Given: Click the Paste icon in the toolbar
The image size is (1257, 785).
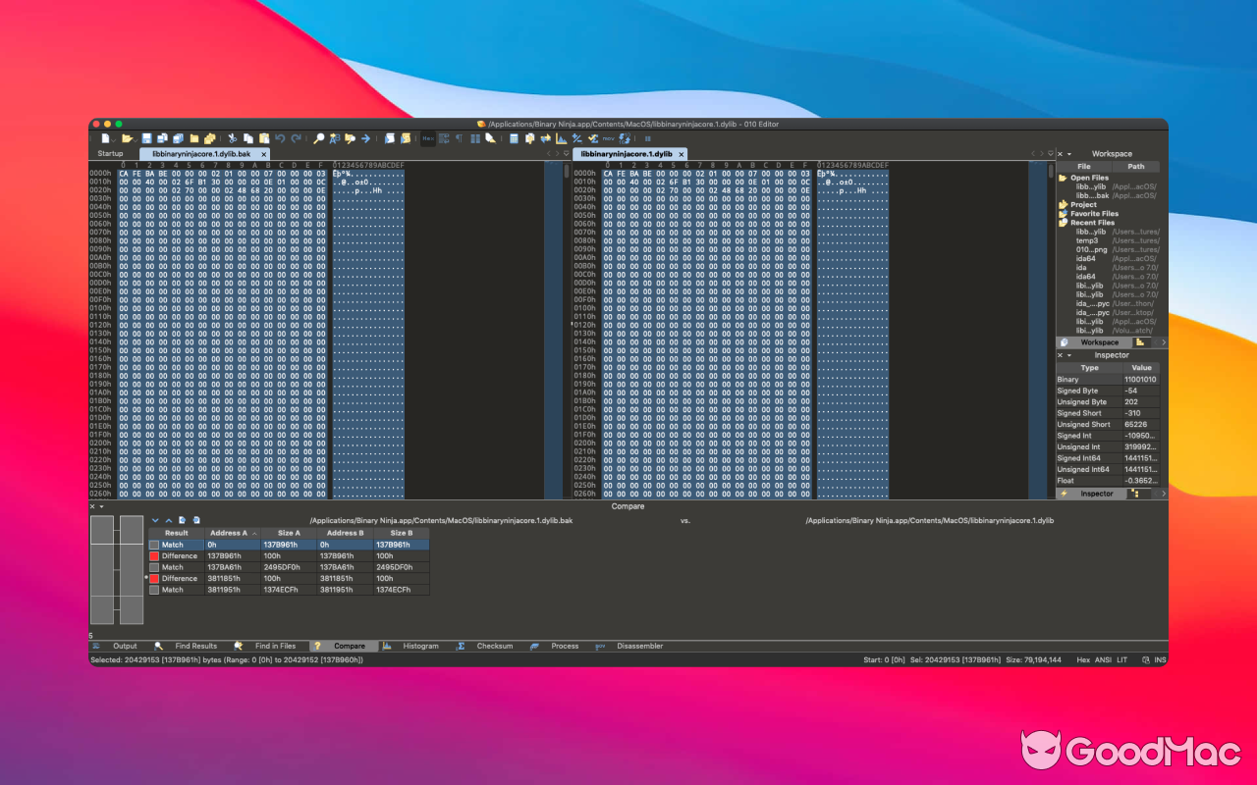Looking at the screenshot, I should 266,136.
